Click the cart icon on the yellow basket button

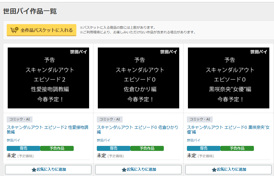click(14, 30)
